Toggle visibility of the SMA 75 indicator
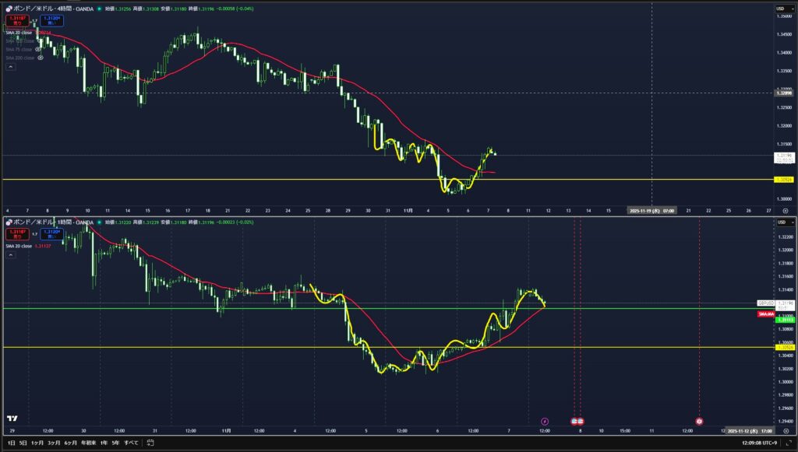Screen dimensions: 798x452 click(37, 49)
